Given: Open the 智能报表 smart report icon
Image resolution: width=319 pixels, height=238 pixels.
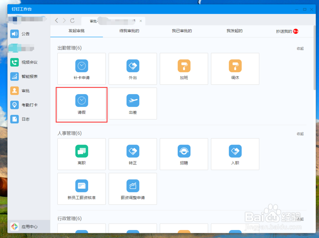Looking at the screenshot, I should click(14, 77).
